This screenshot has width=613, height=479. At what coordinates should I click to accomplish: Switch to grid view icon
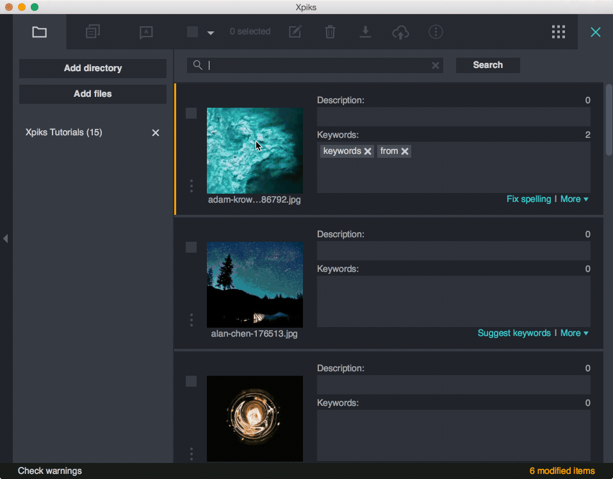coord(558,32)
